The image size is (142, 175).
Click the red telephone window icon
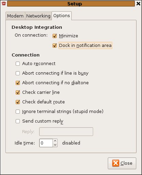pyautogui.click(x=4, y=3)
